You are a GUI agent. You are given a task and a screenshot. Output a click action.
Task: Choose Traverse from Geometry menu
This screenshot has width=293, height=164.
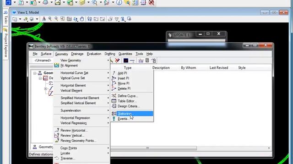81,159
